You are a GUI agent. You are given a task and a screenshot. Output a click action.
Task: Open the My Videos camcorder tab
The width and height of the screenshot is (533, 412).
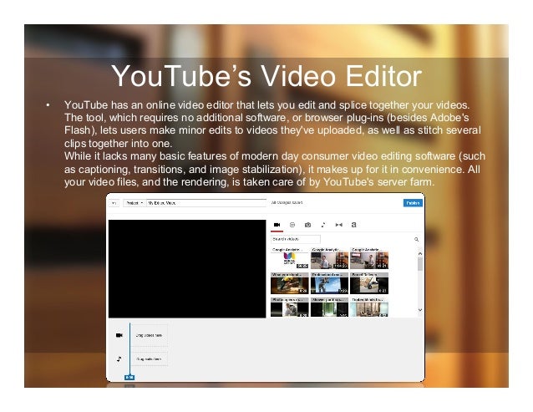coord(277,225)
